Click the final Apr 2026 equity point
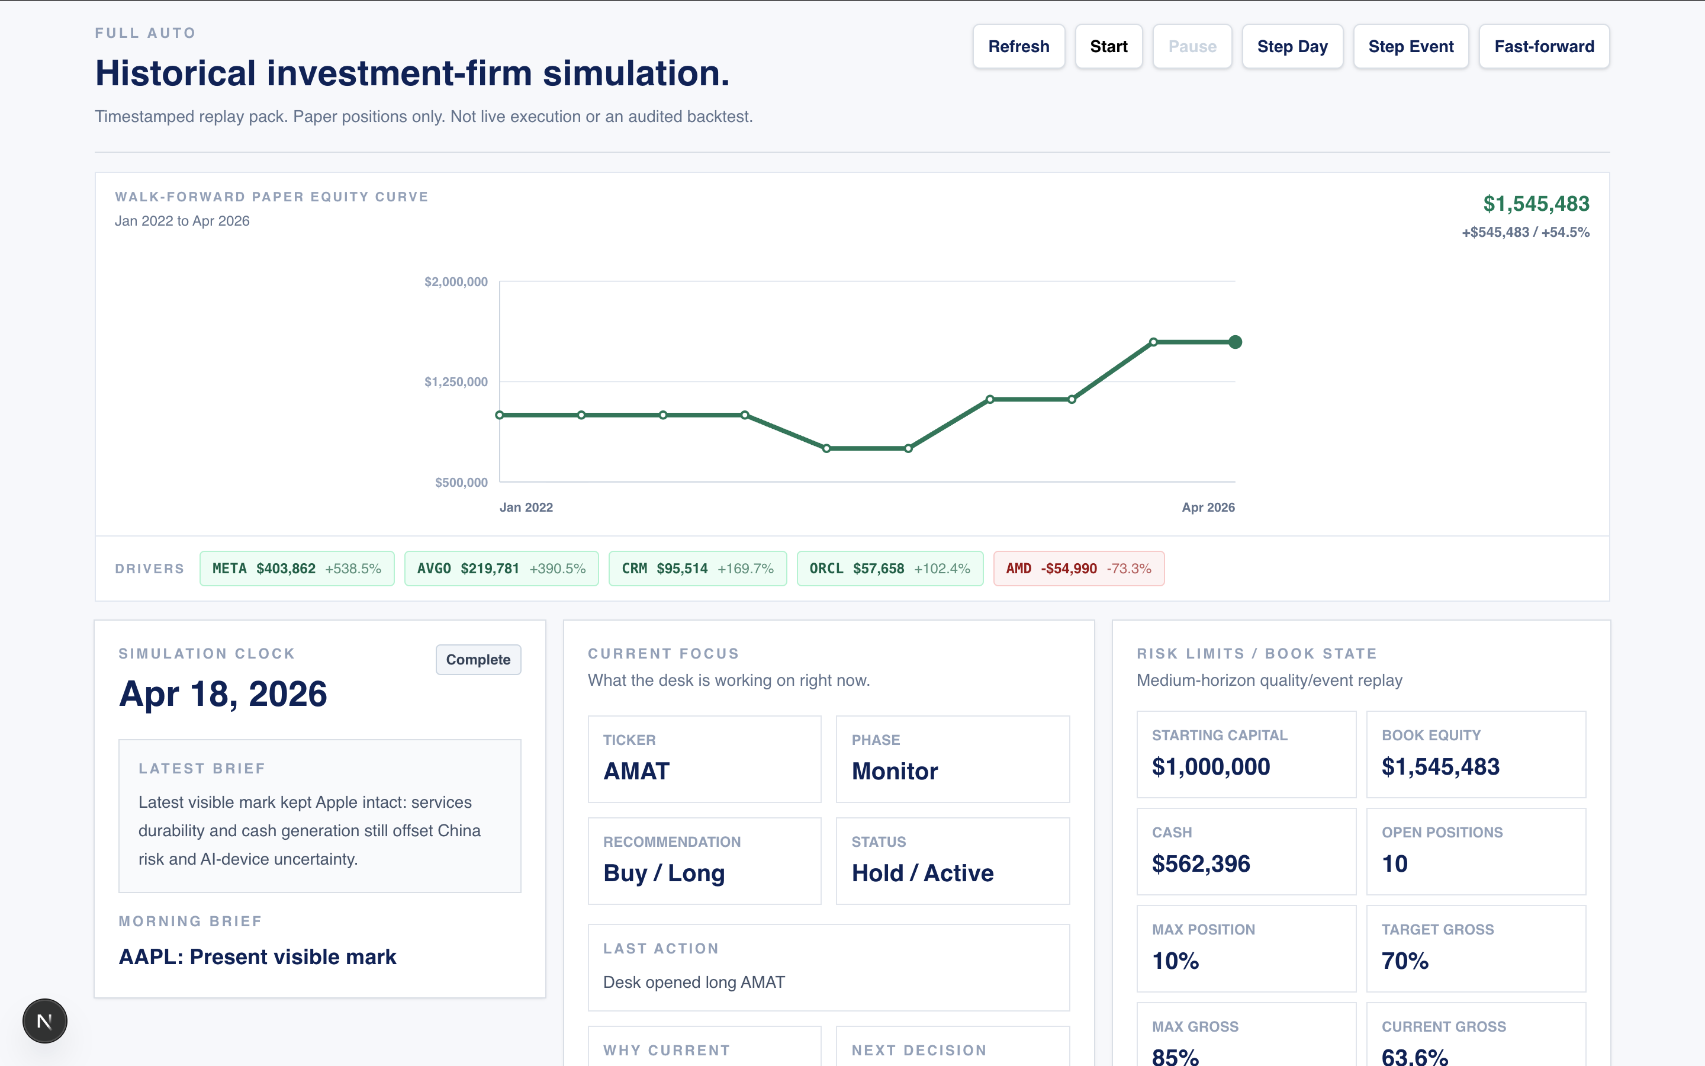 1235,342
